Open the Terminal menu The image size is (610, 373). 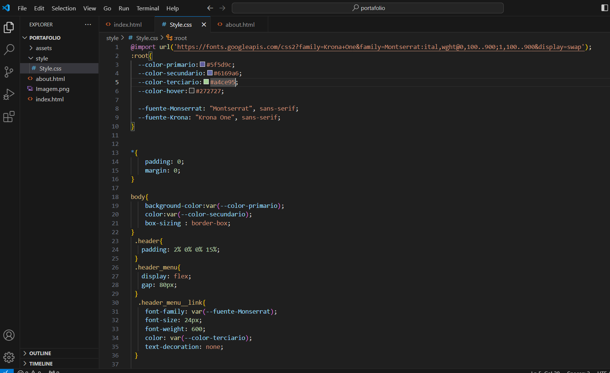[x=147, y=8]
